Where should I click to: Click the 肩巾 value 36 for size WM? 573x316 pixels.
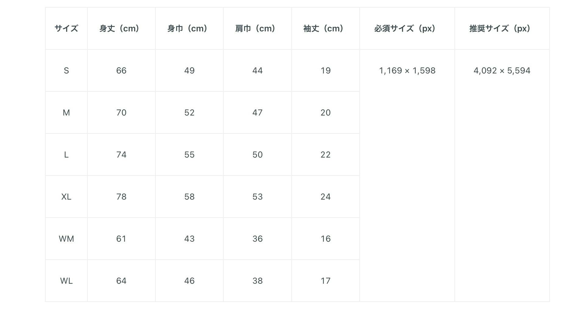(257, 239)
